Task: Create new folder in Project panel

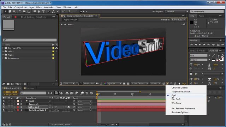Action: (x=8, y=84)
